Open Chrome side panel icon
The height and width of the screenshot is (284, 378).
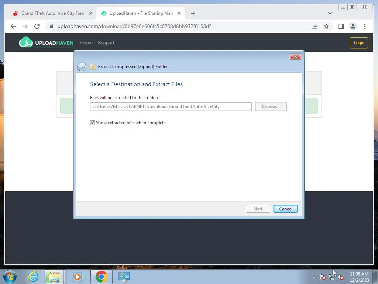341,26
